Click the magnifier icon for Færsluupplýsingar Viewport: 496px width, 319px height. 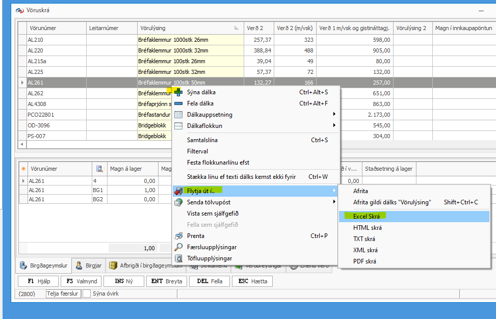coord(178,247)
